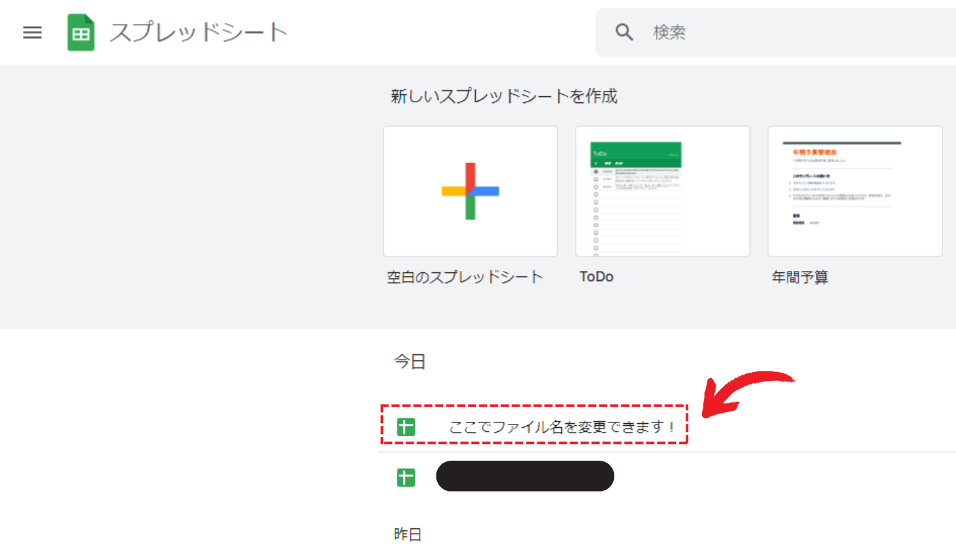Open the ToDo template thumbnail
The height and width of the screenshot is (546, 956).
(x=662, y=191)
